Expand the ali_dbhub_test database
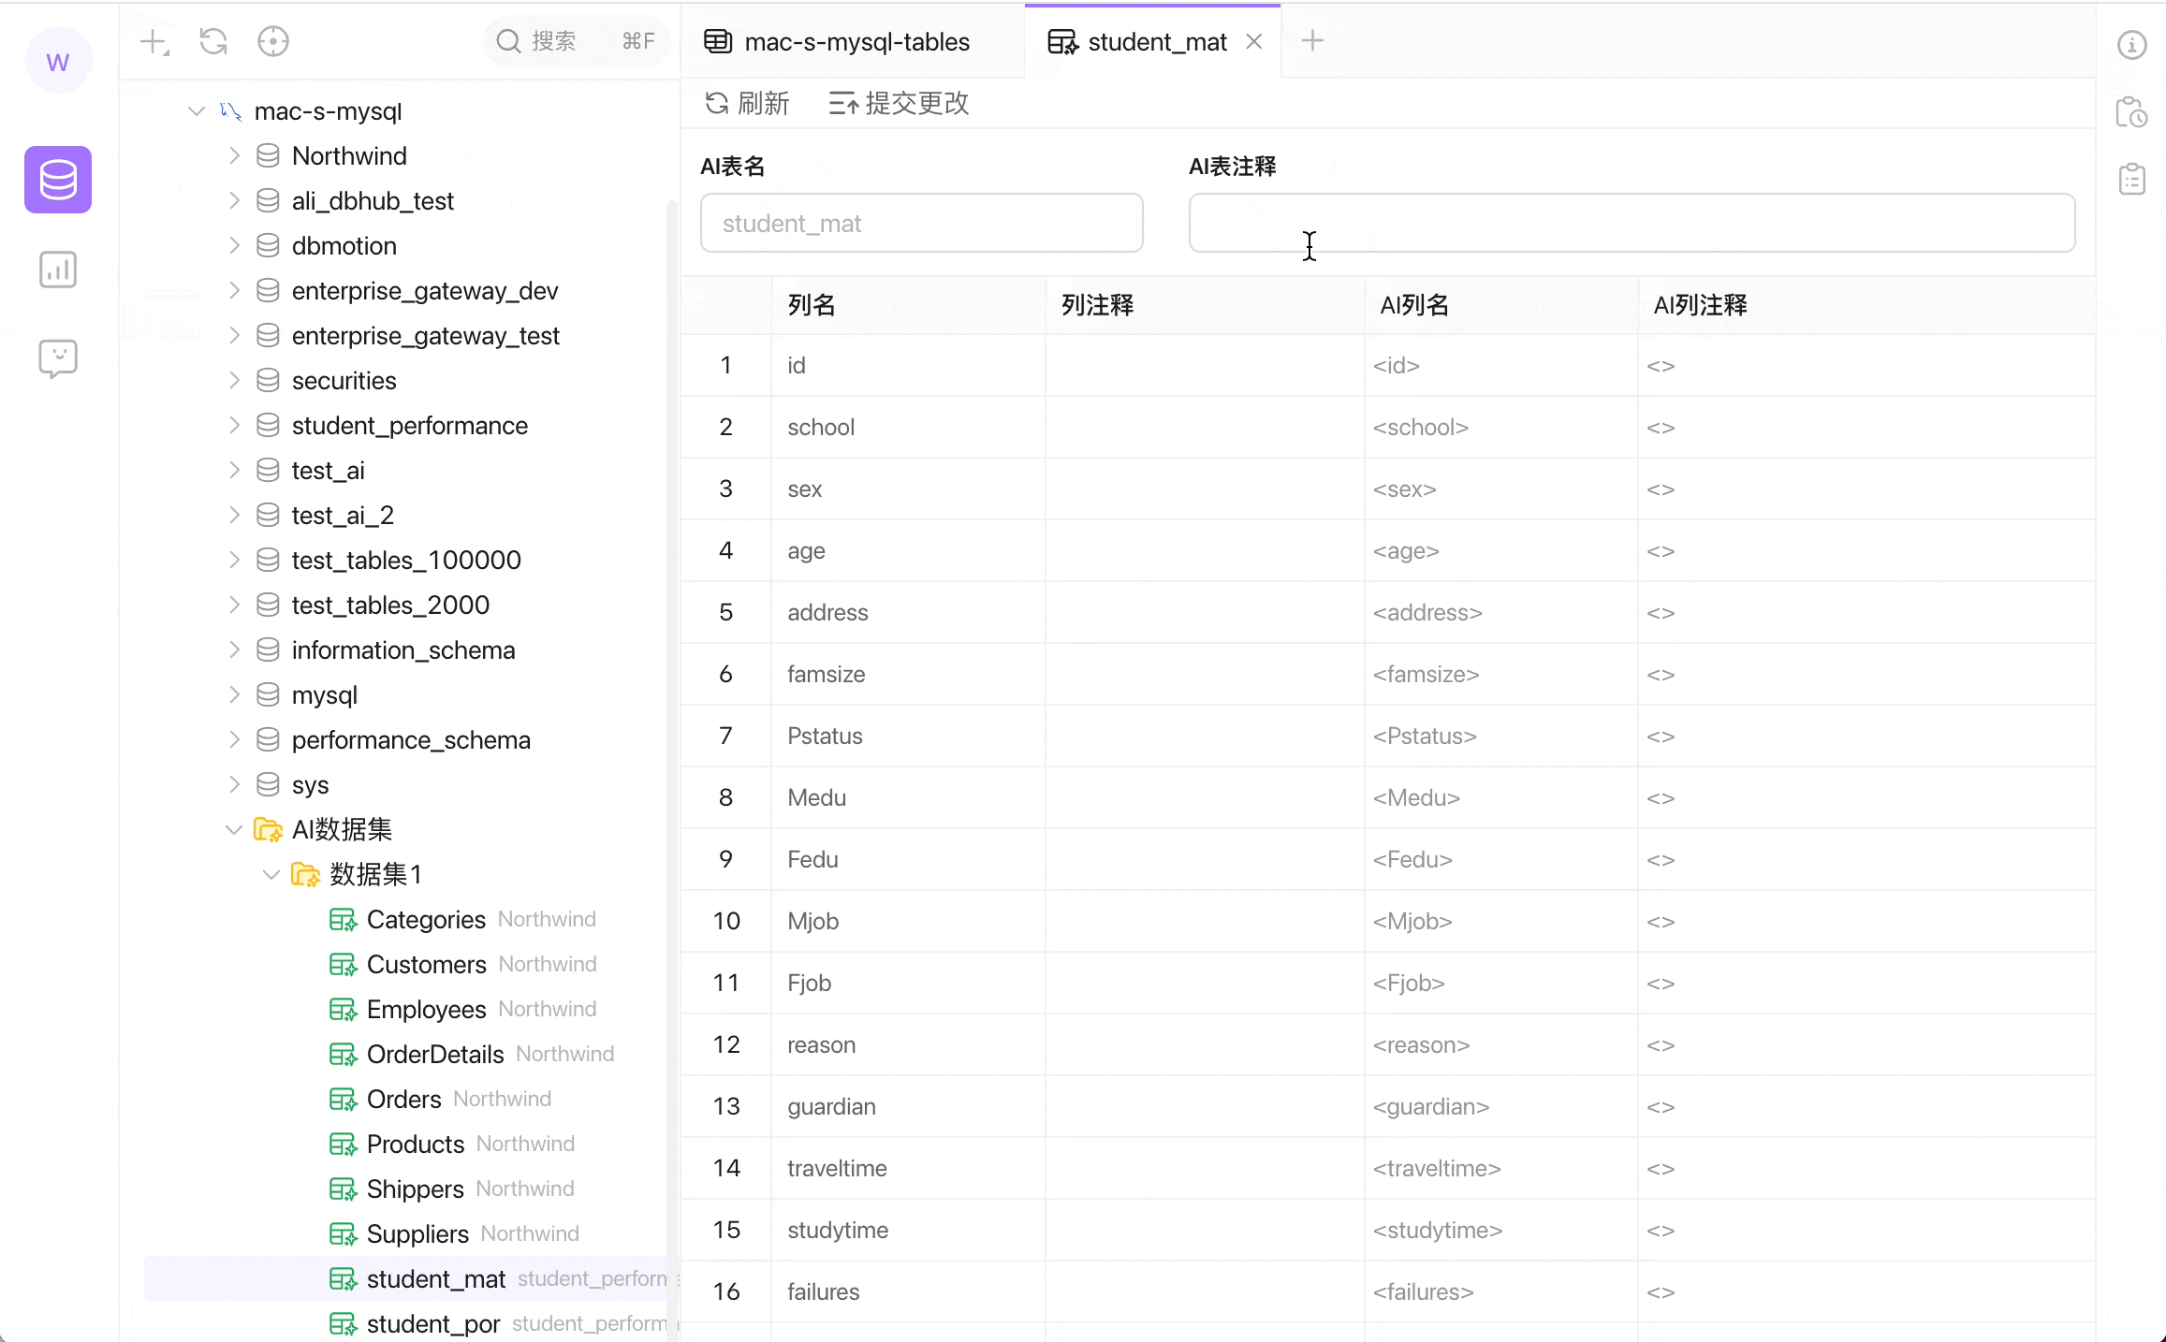 (x=234, y=201)
